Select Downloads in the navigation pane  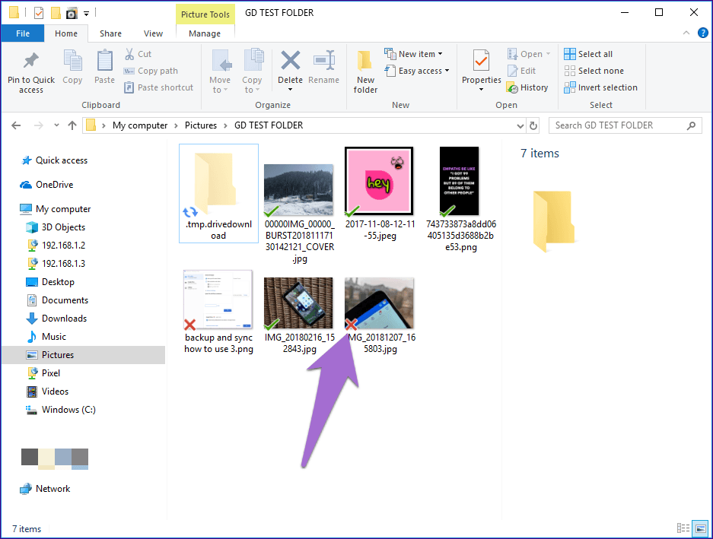64,319
